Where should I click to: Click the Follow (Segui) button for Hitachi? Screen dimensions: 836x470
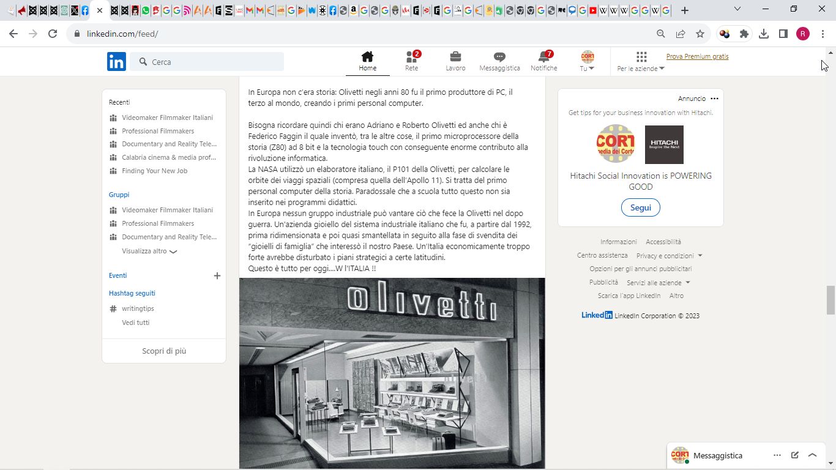click(x=641, y=207)
